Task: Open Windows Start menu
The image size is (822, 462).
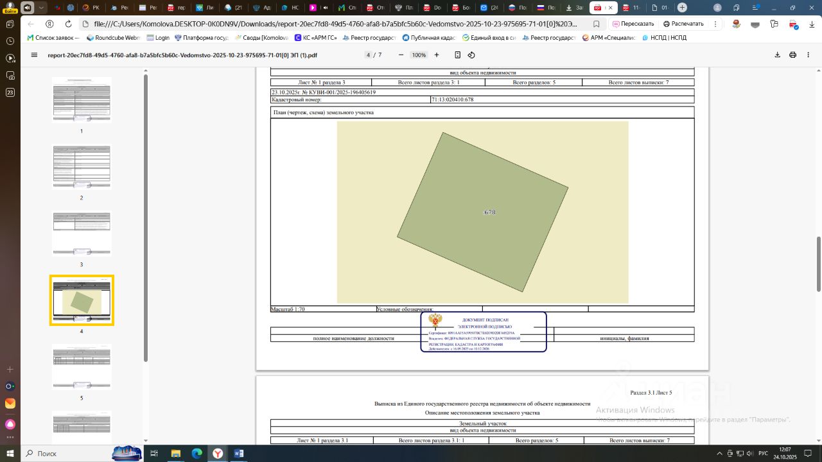Action: click(x=10, y=454)
